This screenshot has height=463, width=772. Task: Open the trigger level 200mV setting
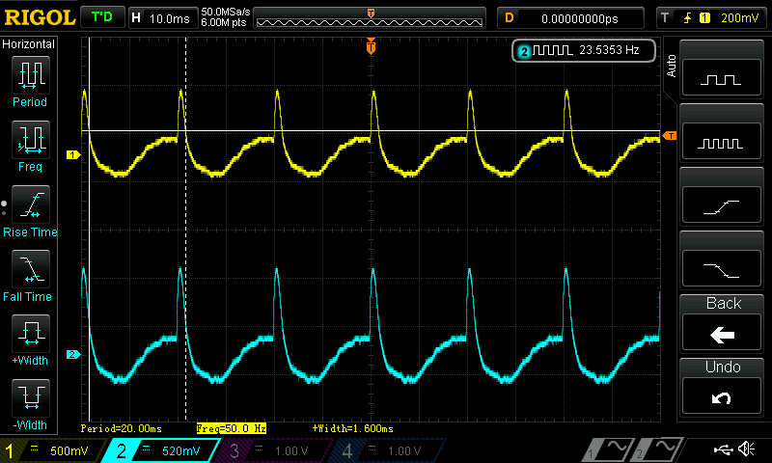pos(712,17)
